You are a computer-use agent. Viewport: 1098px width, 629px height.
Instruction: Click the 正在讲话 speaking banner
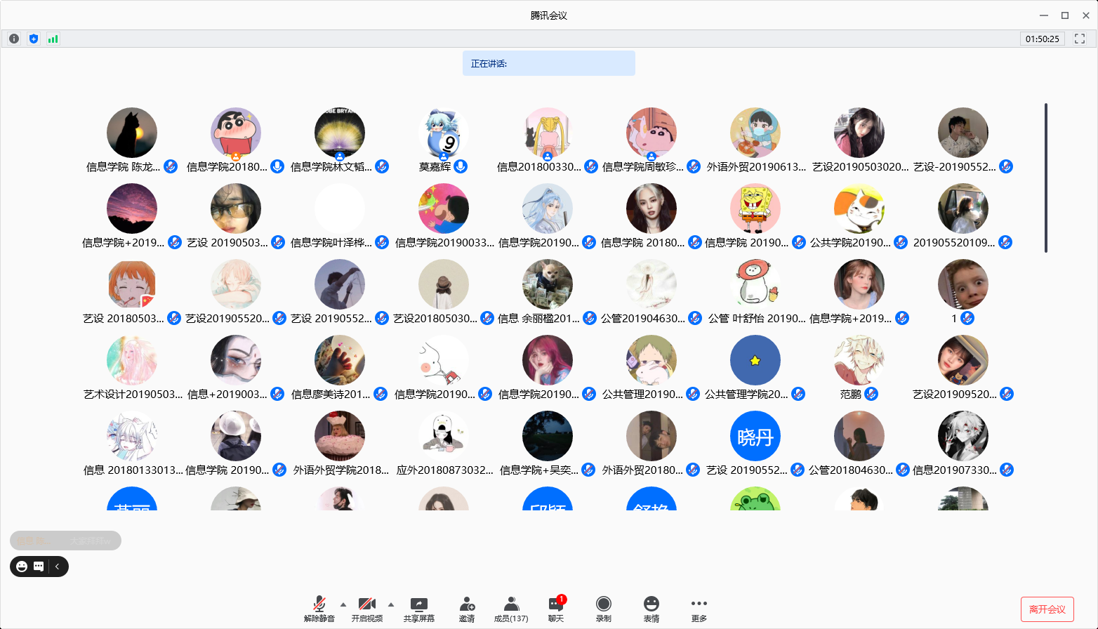(549, 63)
